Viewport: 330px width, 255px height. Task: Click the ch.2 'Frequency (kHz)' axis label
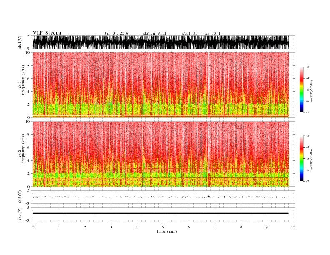click(x=23, y=149)
